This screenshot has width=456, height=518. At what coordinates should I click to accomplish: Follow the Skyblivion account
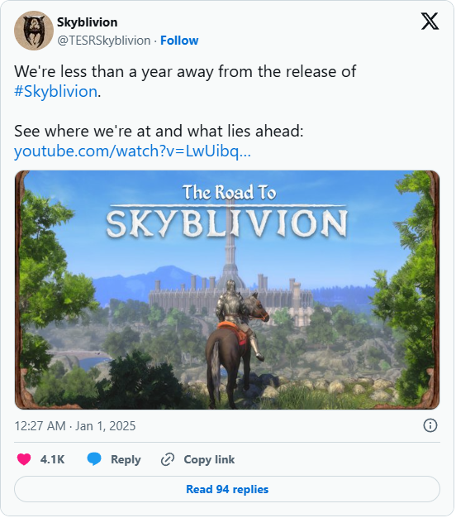point(179,41)
